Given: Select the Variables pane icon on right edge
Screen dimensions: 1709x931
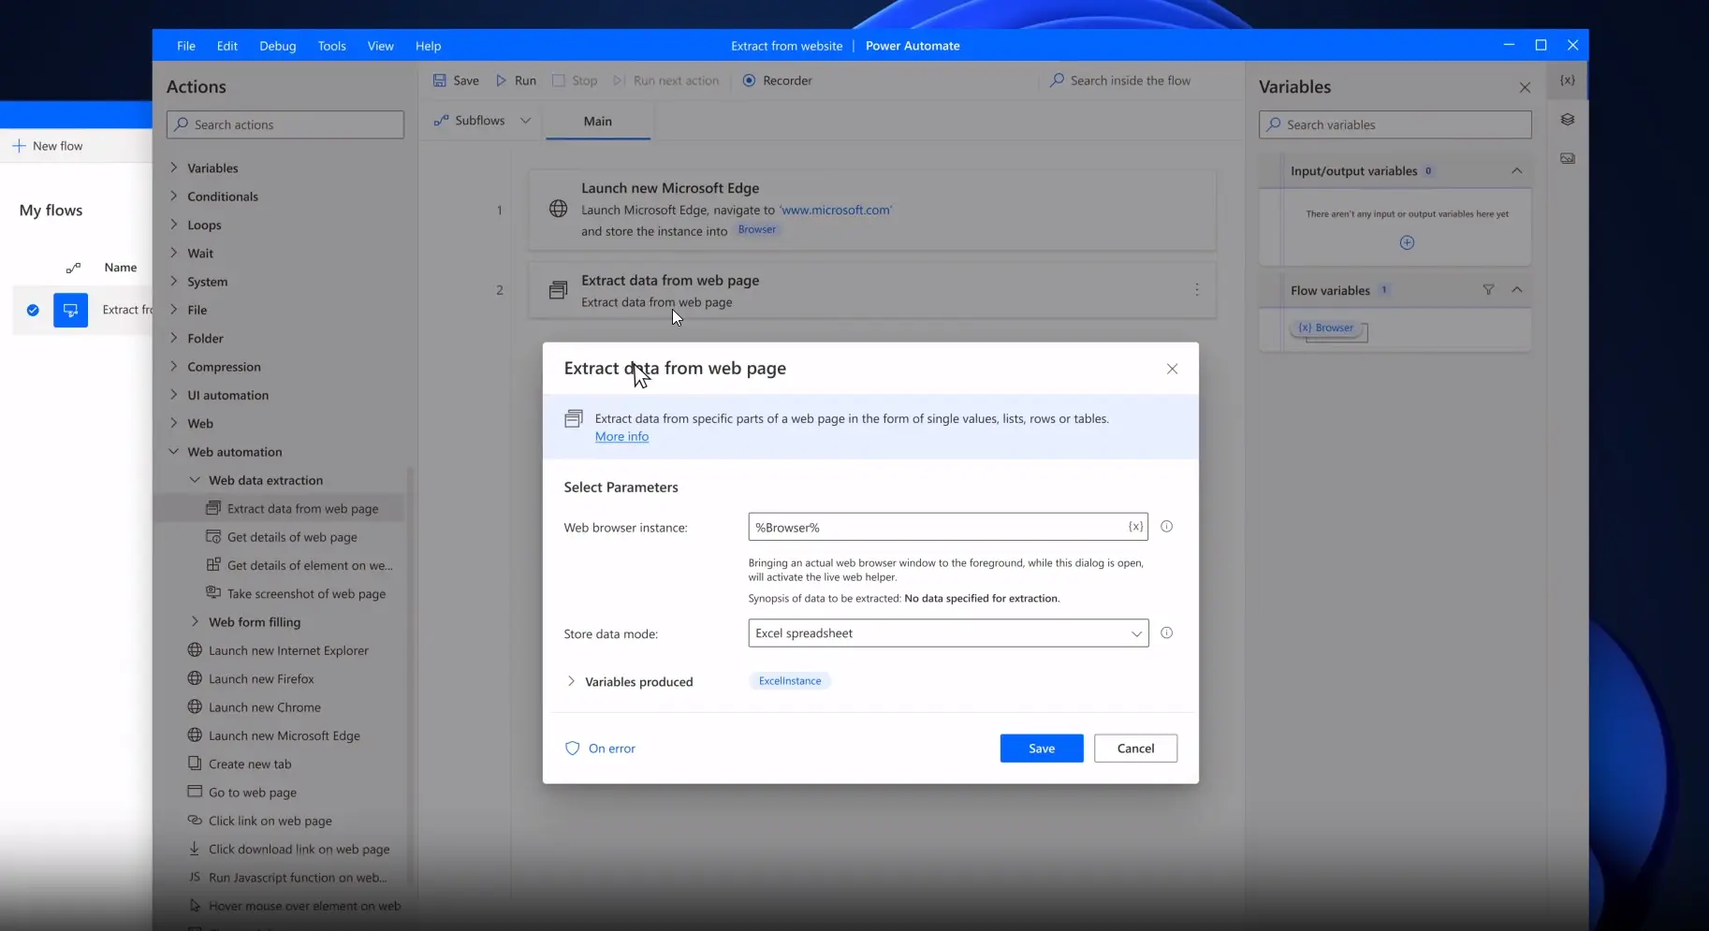Looking at the screenshot, I should coord(1567,80).
